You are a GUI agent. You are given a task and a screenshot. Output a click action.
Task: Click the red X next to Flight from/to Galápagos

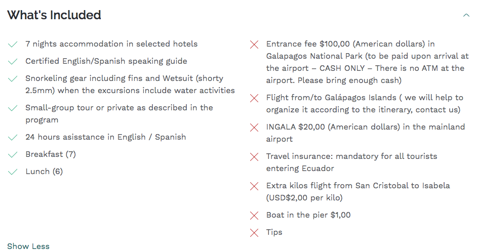click(254, 98)
